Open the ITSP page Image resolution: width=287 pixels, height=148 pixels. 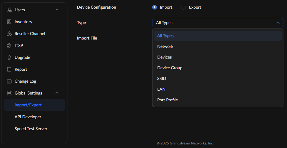coord(34,45)
